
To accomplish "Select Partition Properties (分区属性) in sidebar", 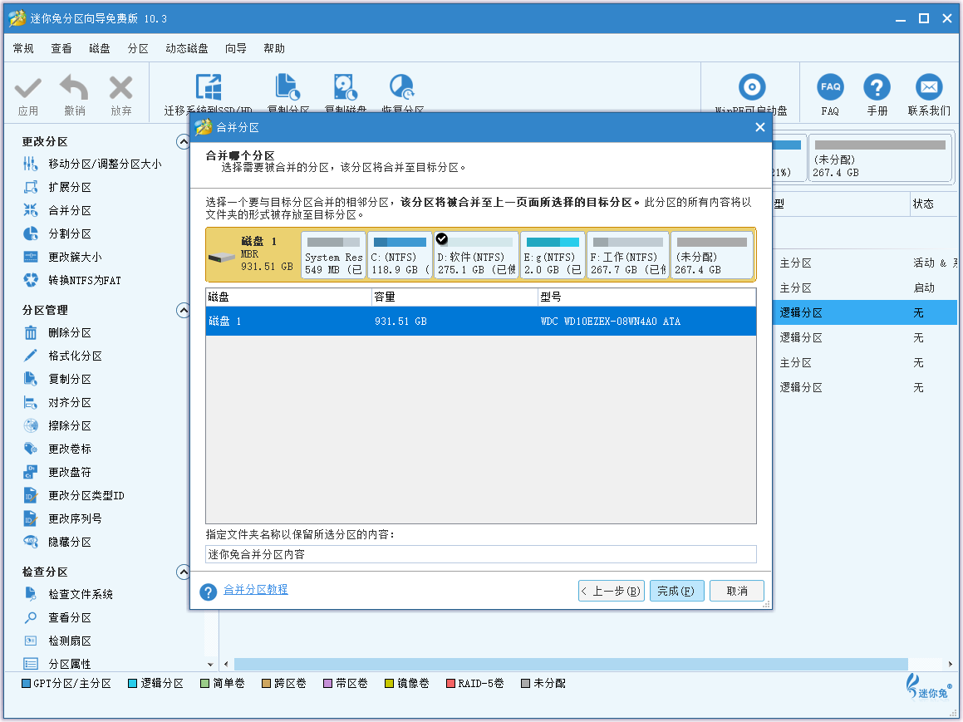I will coord(57,664).
